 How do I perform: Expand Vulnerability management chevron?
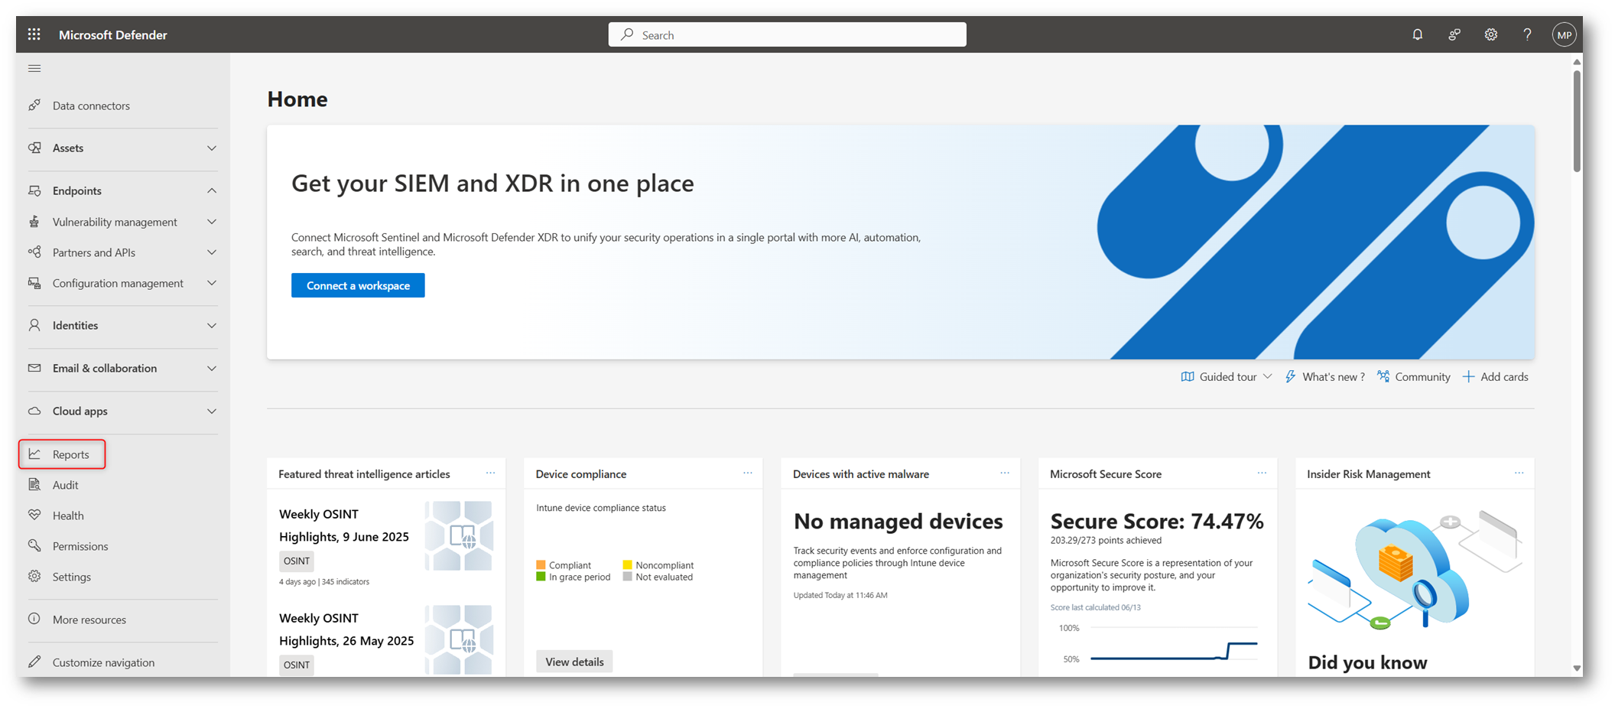[x=212, y=222]
